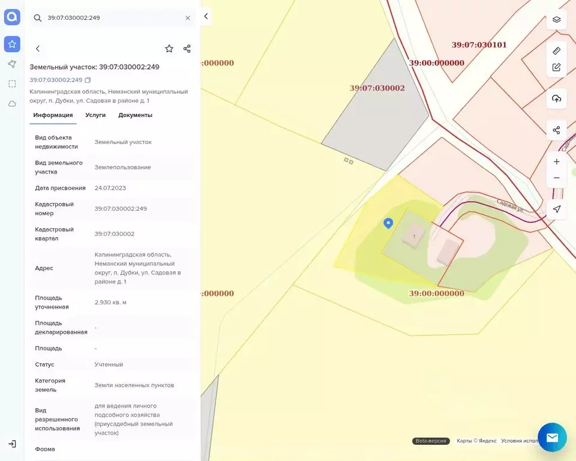Click building number 1 on map
576x461 pixels.
(x=415, y=237)
